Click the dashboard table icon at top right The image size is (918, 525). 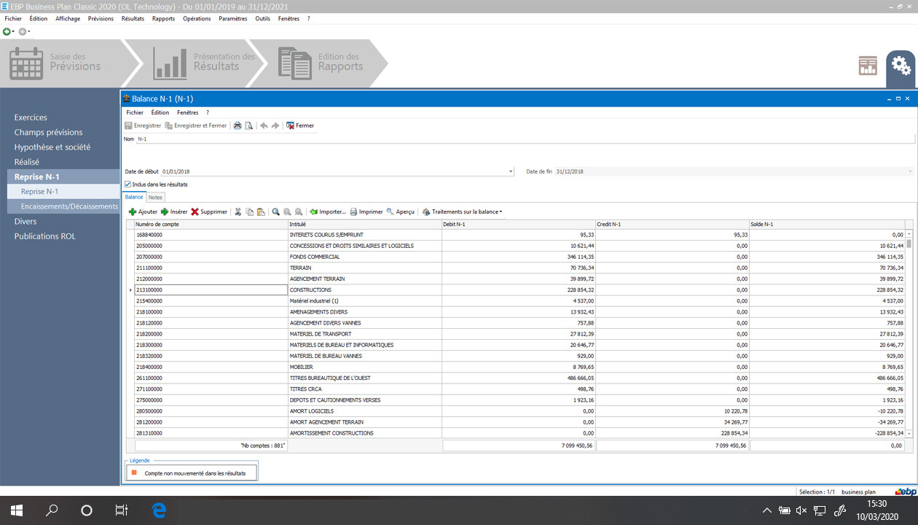[868, 65]
